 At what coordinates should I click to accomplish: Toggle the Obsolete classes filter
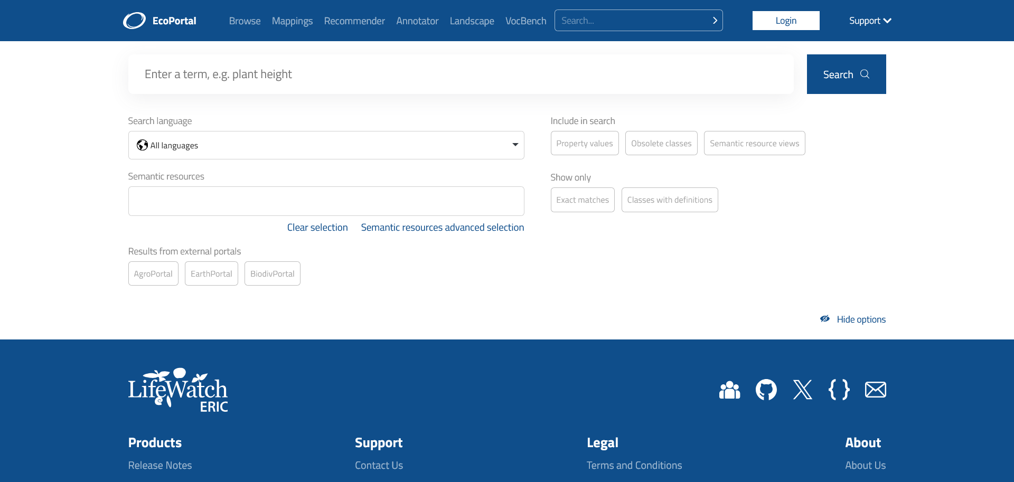(x=661, y=143)
